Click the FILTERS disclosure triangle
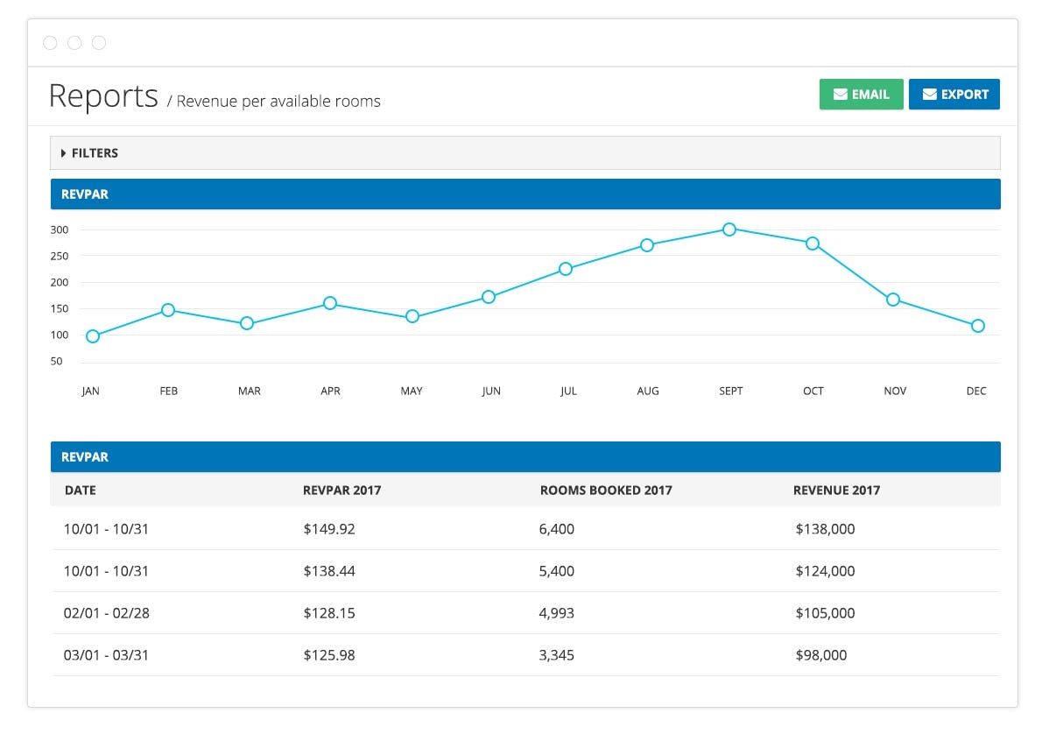Screen dimensions: 1042x734 point(63,152)
